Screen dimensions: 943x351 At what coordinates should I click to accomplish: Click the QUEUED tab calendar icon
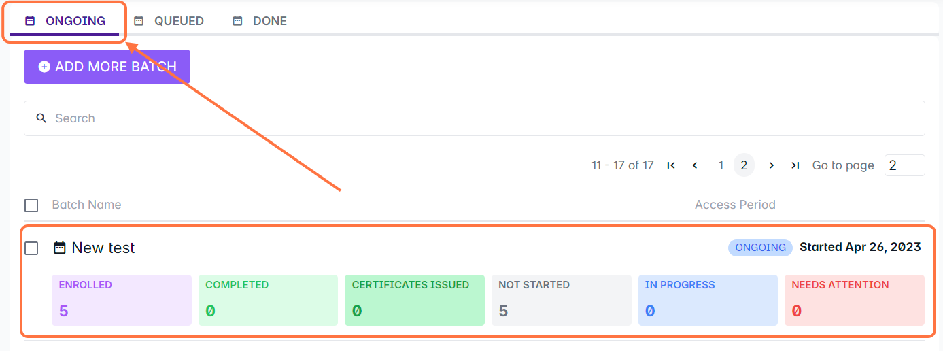(x=139, y=21)
